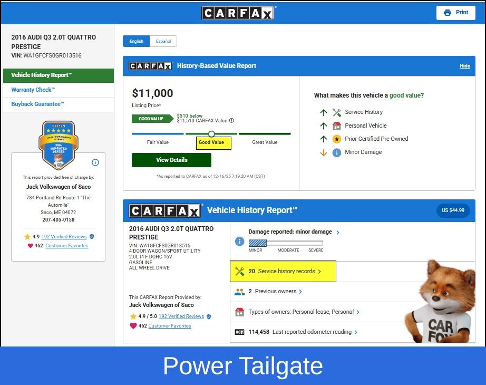Click the CARFAX Value info icon
486x385 pixels.
pos(231,121)
